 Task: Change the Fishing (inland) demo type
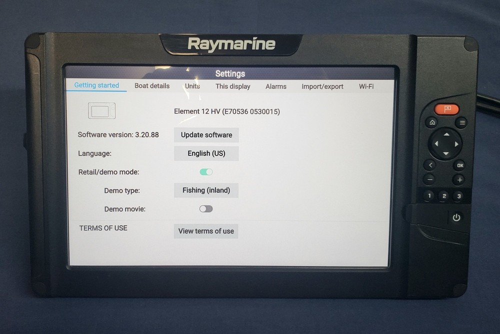tap(206, 190)
